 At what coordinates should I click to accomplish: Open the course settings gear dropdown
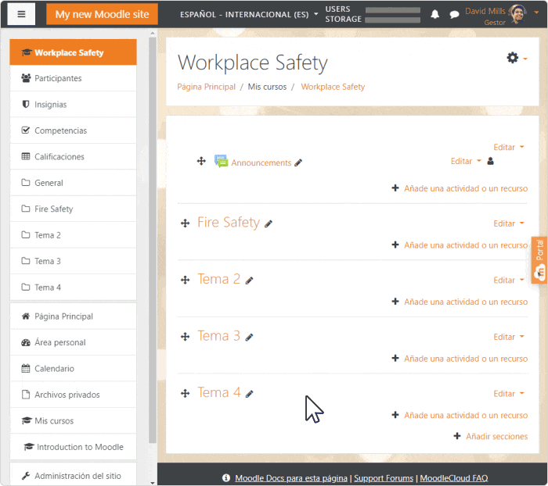tap(517, 58)
